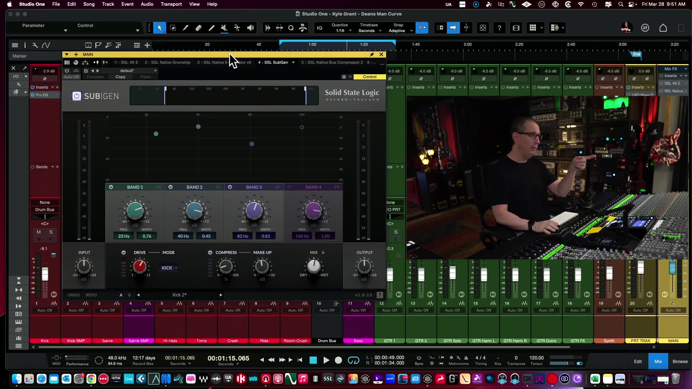
Task: Expand the Sends add button on Kick channel
Action: [57, 167]
